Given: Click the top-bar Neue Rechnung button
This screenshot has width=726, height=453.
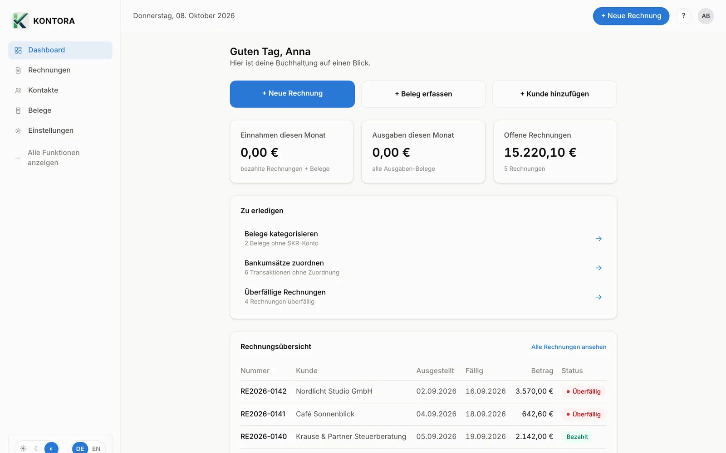Looking at the screenshot, I should (x=631, y=16).
